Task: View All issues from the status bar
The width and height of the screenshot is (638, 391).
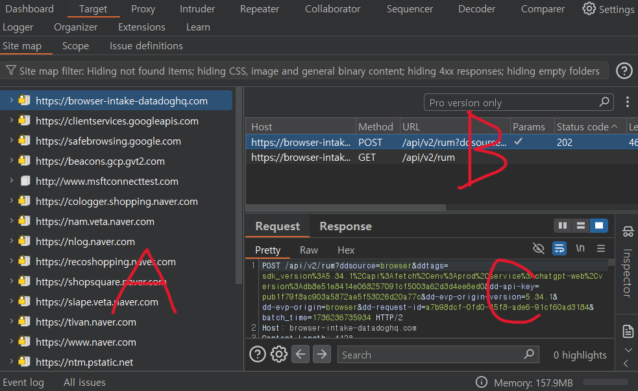Action: [x=84, y=382]
